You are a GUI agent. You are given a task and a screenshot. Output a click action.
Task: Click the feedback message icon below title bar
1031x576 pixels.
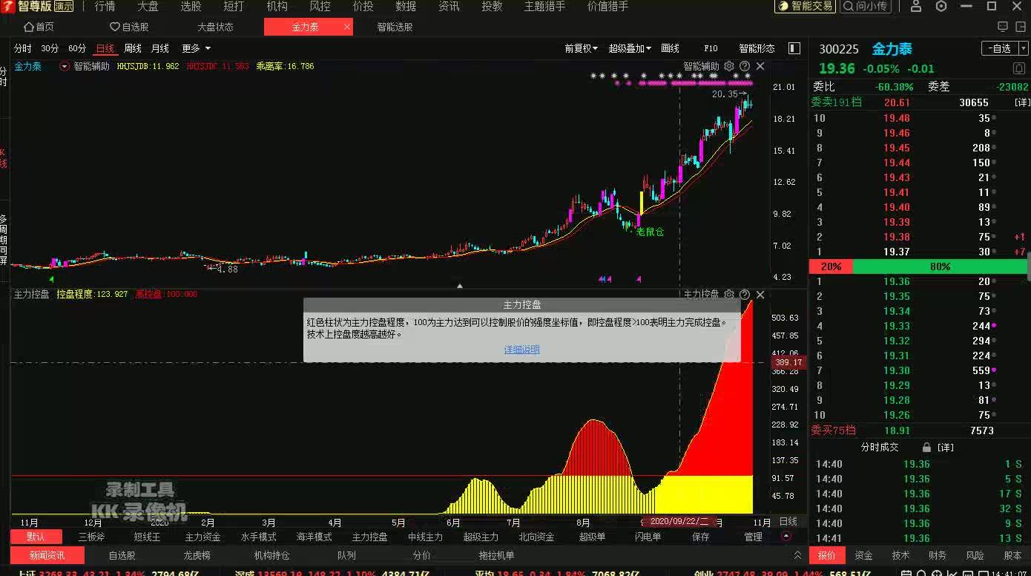[x=1003, y=27]
